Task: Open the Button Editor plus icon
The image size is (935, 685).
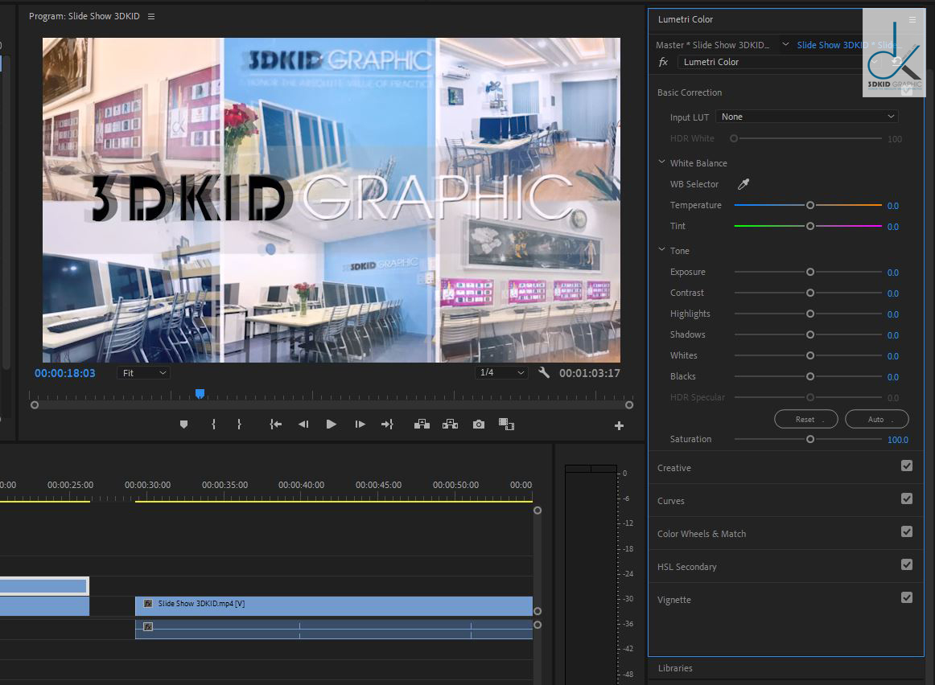Action: click(619, 425)
